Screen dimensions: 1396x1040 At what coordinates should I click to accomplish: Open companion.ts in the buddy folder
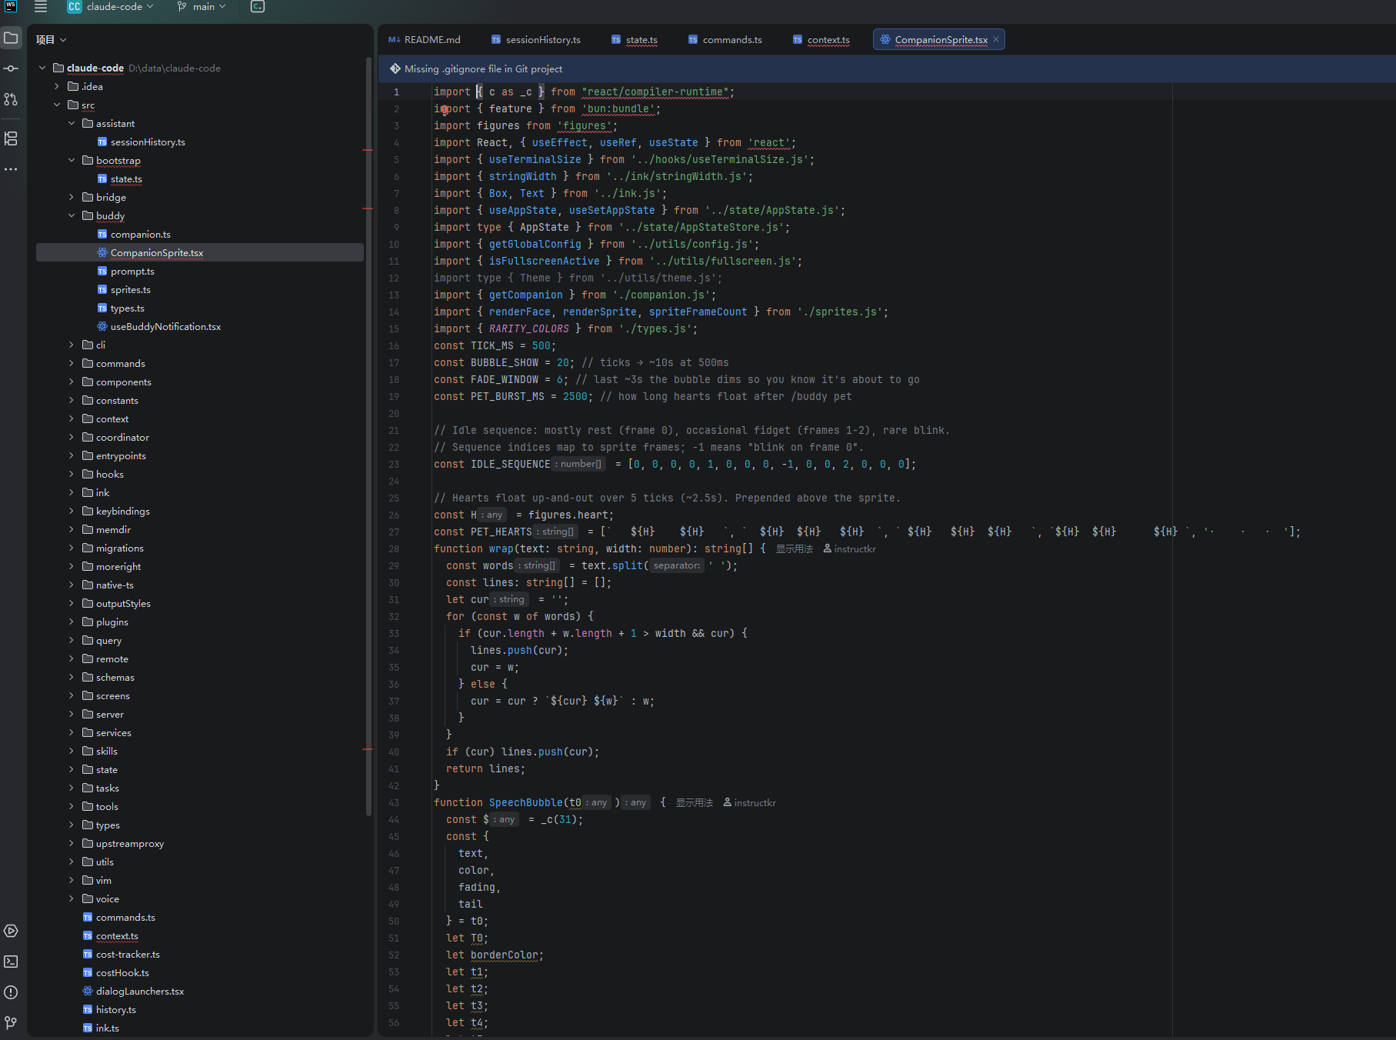coord(140,234)
